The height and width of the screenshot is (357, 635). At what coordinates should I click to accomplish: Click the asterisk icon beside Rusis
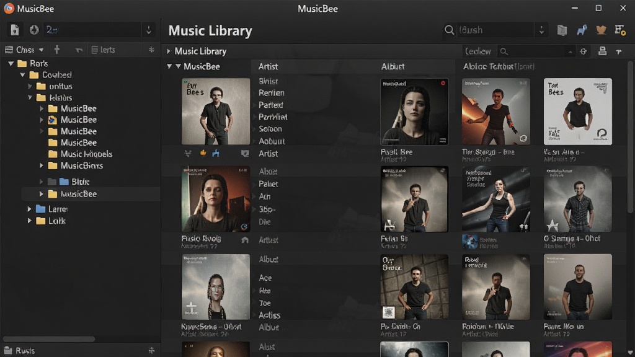pyautogui.click(x=151, y=351)
